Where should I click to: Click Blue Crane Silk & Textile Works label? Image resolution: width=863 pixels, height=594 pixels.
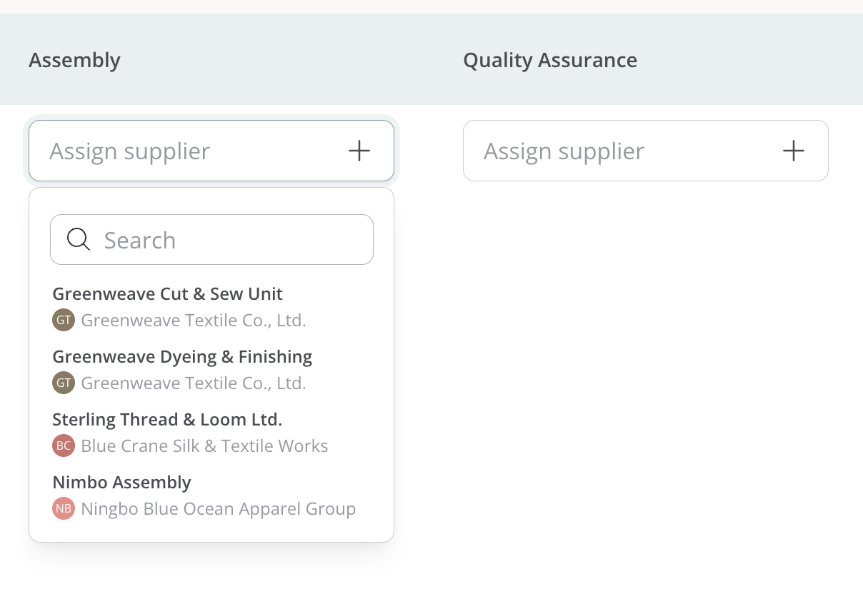point(204,446)
